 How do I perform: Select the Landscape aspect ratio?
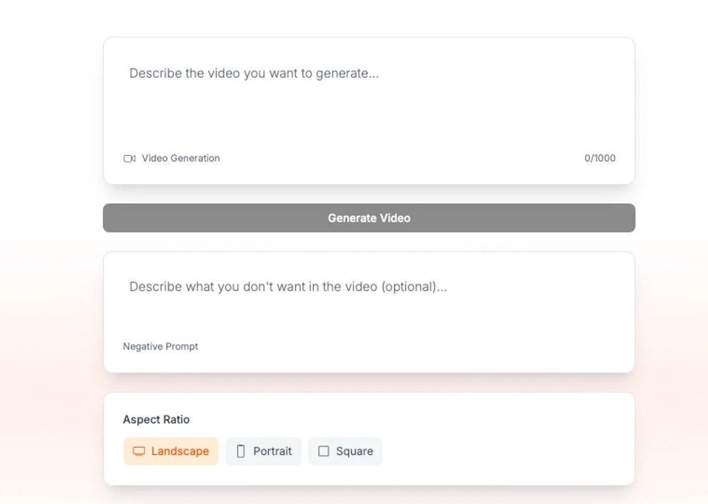171,451
